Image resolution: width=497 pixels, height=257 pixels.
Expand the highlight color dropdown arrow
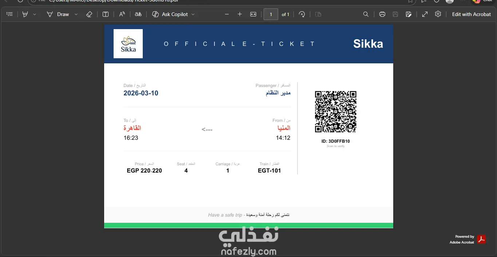tap(35, 14)
